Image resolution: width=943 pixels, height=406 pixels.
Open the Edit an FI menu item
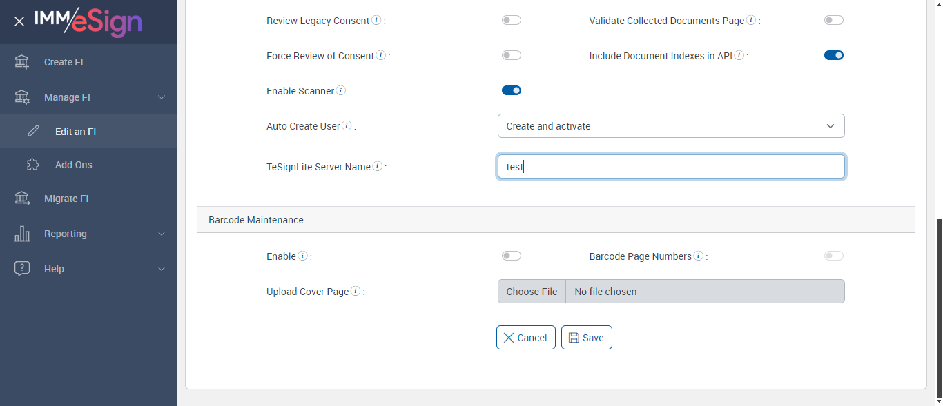75,132
